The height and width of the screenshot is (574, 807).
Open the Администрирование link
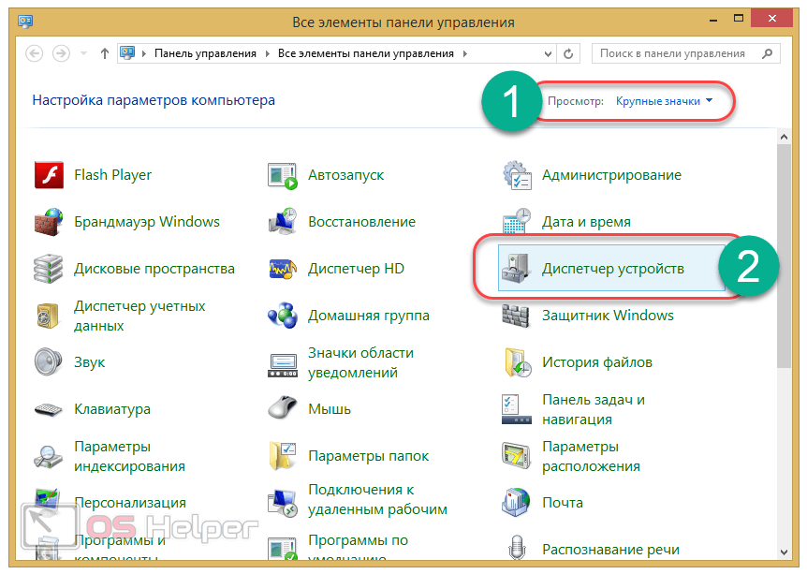tap(611, 175)
